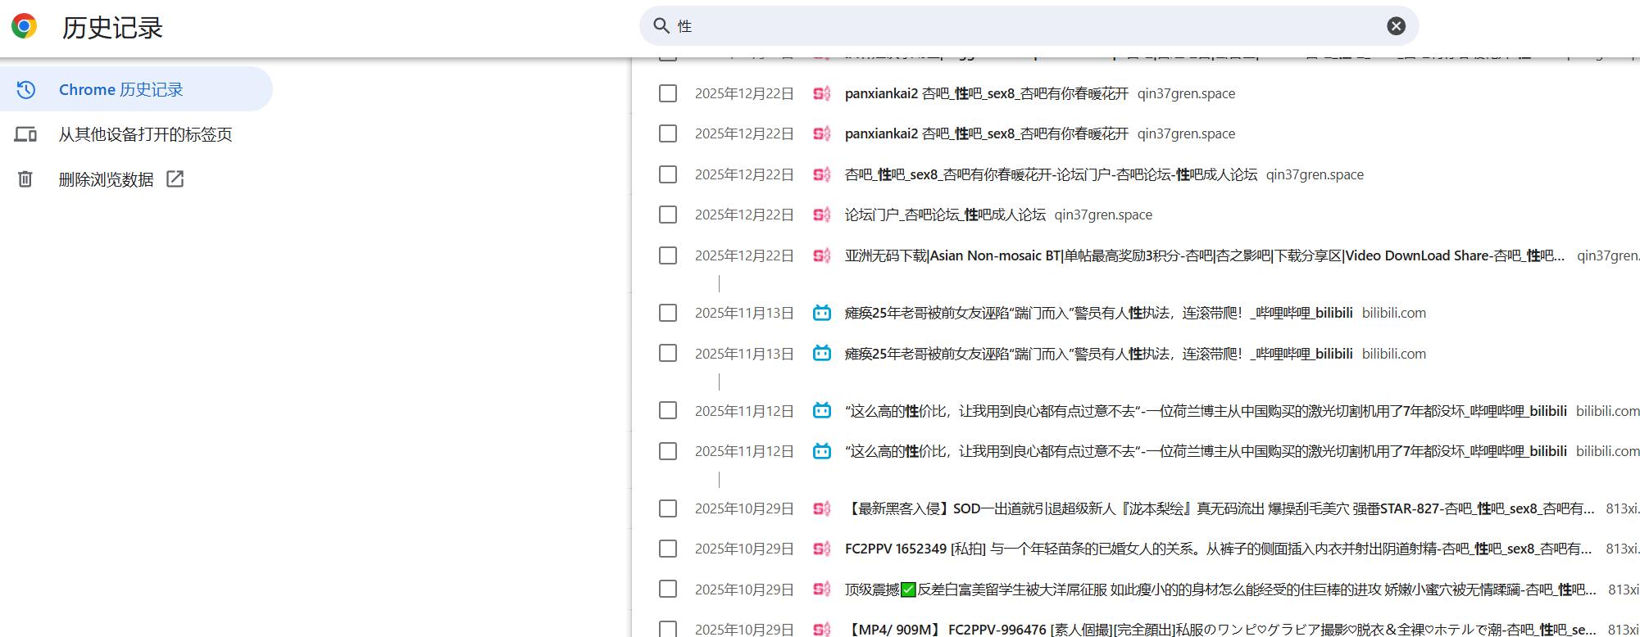Click the favicon of the Asian Non-mosaic BT entry
Viewport: 1640px width, 637px height.
point(822,255)
